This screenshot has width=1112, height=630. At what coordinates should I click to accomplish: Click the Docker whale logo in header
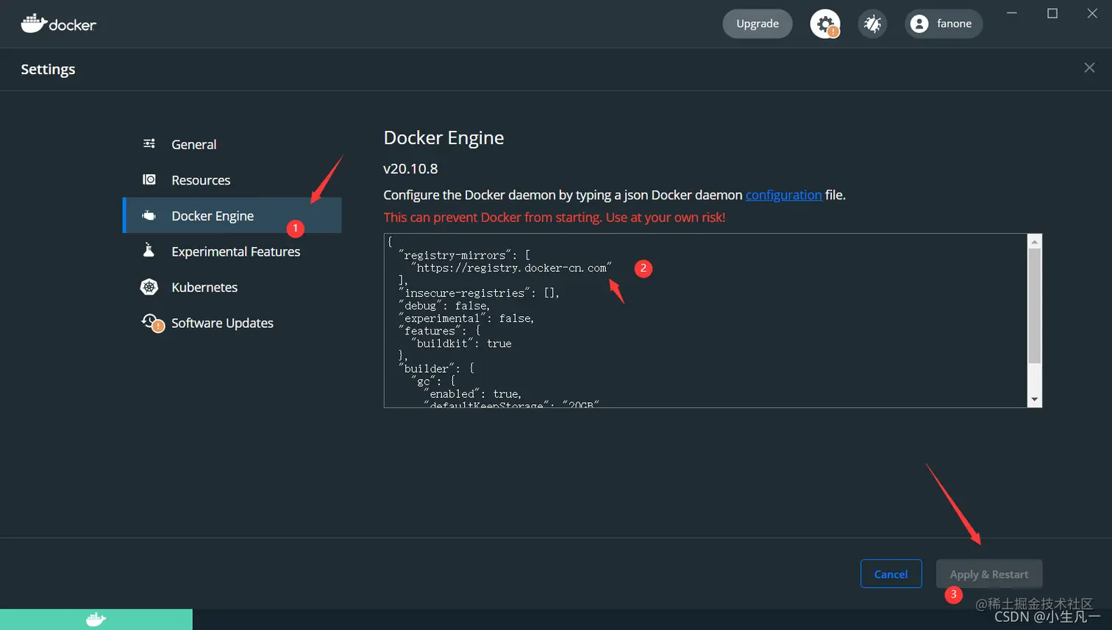[x=58, y=24]
